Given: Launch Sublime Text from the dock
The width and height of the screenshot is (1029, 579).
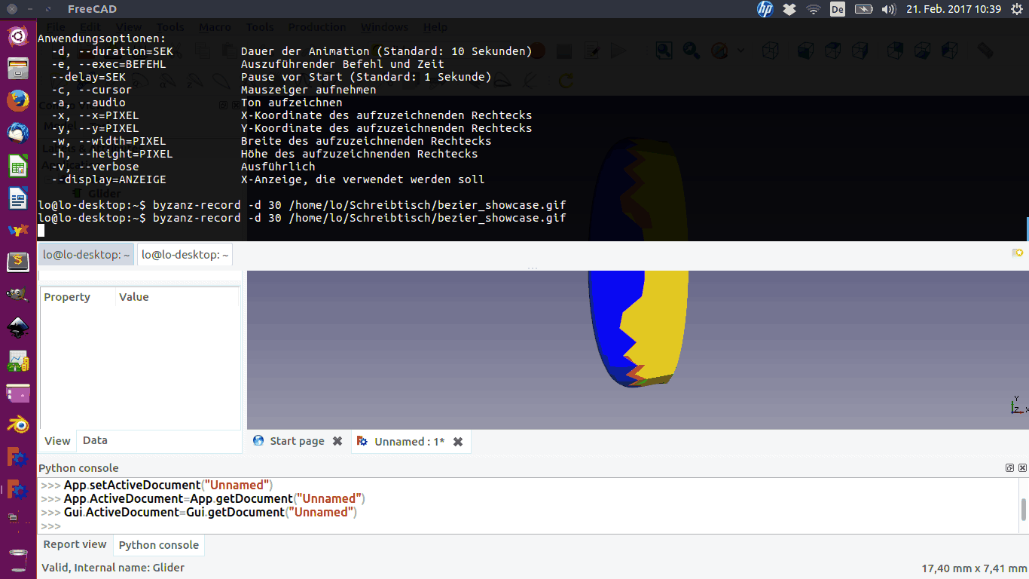Looking at the screenshot, I should [18, 262].
